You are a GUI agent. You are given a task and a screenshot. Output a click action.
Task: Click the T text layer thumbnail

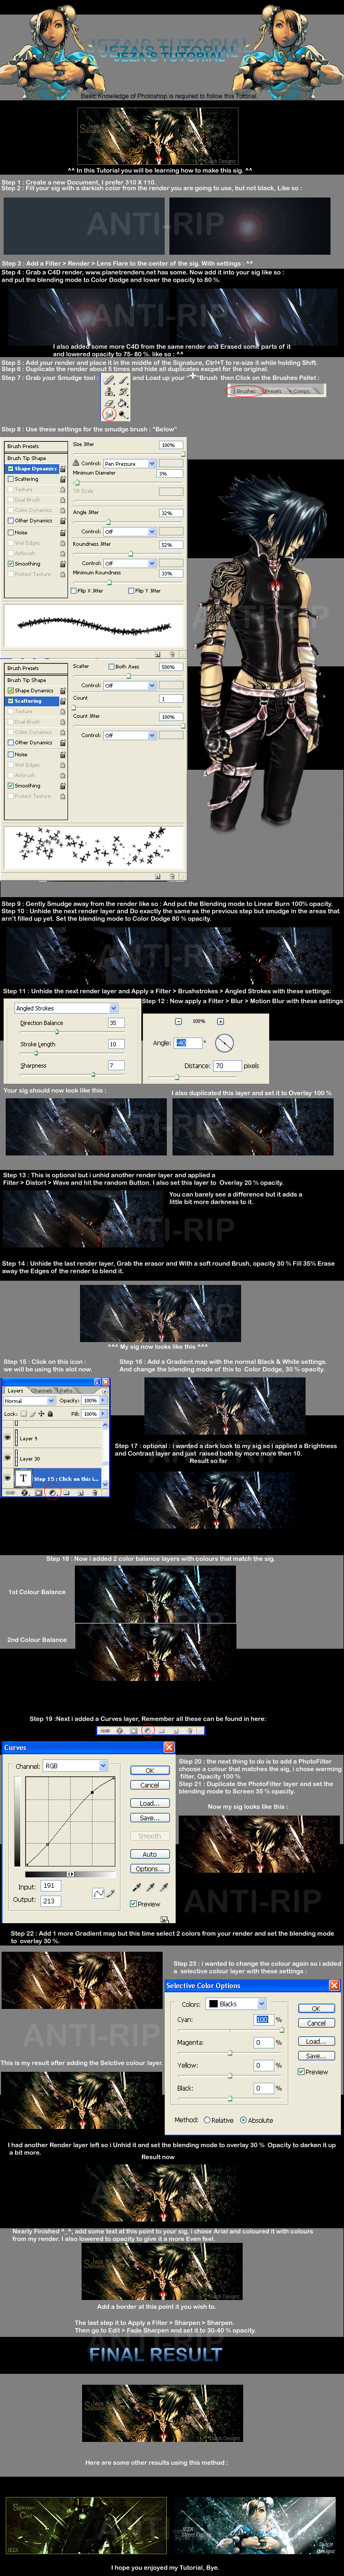(x=23, y=1478)
